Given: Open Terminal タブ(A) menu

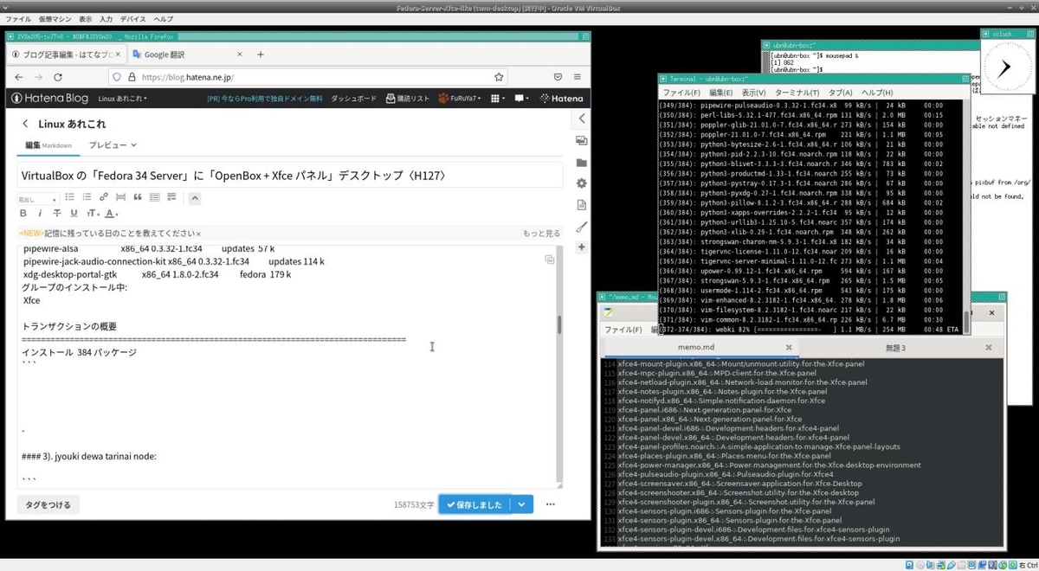Looking at the screenshot, I should click(x=841, y=93).
